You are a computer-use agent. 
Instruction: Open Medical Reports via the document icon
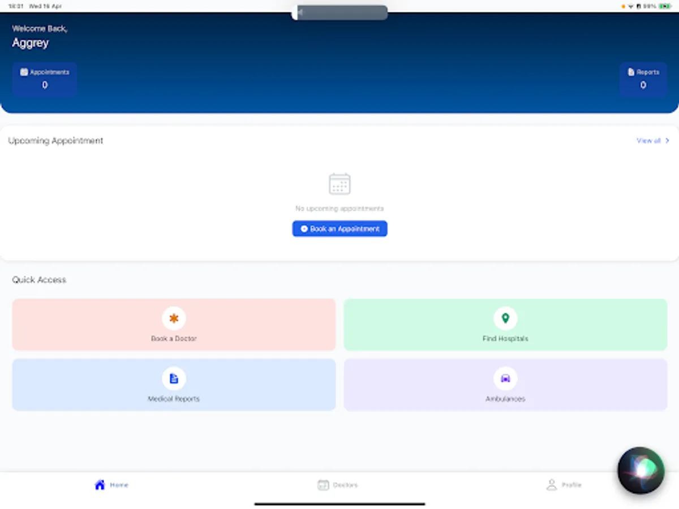pyautogui.click(x=174, y=378)
